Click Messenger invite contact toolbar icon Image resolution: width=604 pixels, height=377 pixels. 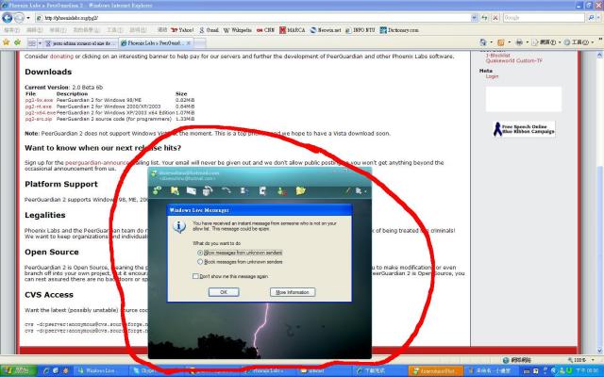[158, 190]
